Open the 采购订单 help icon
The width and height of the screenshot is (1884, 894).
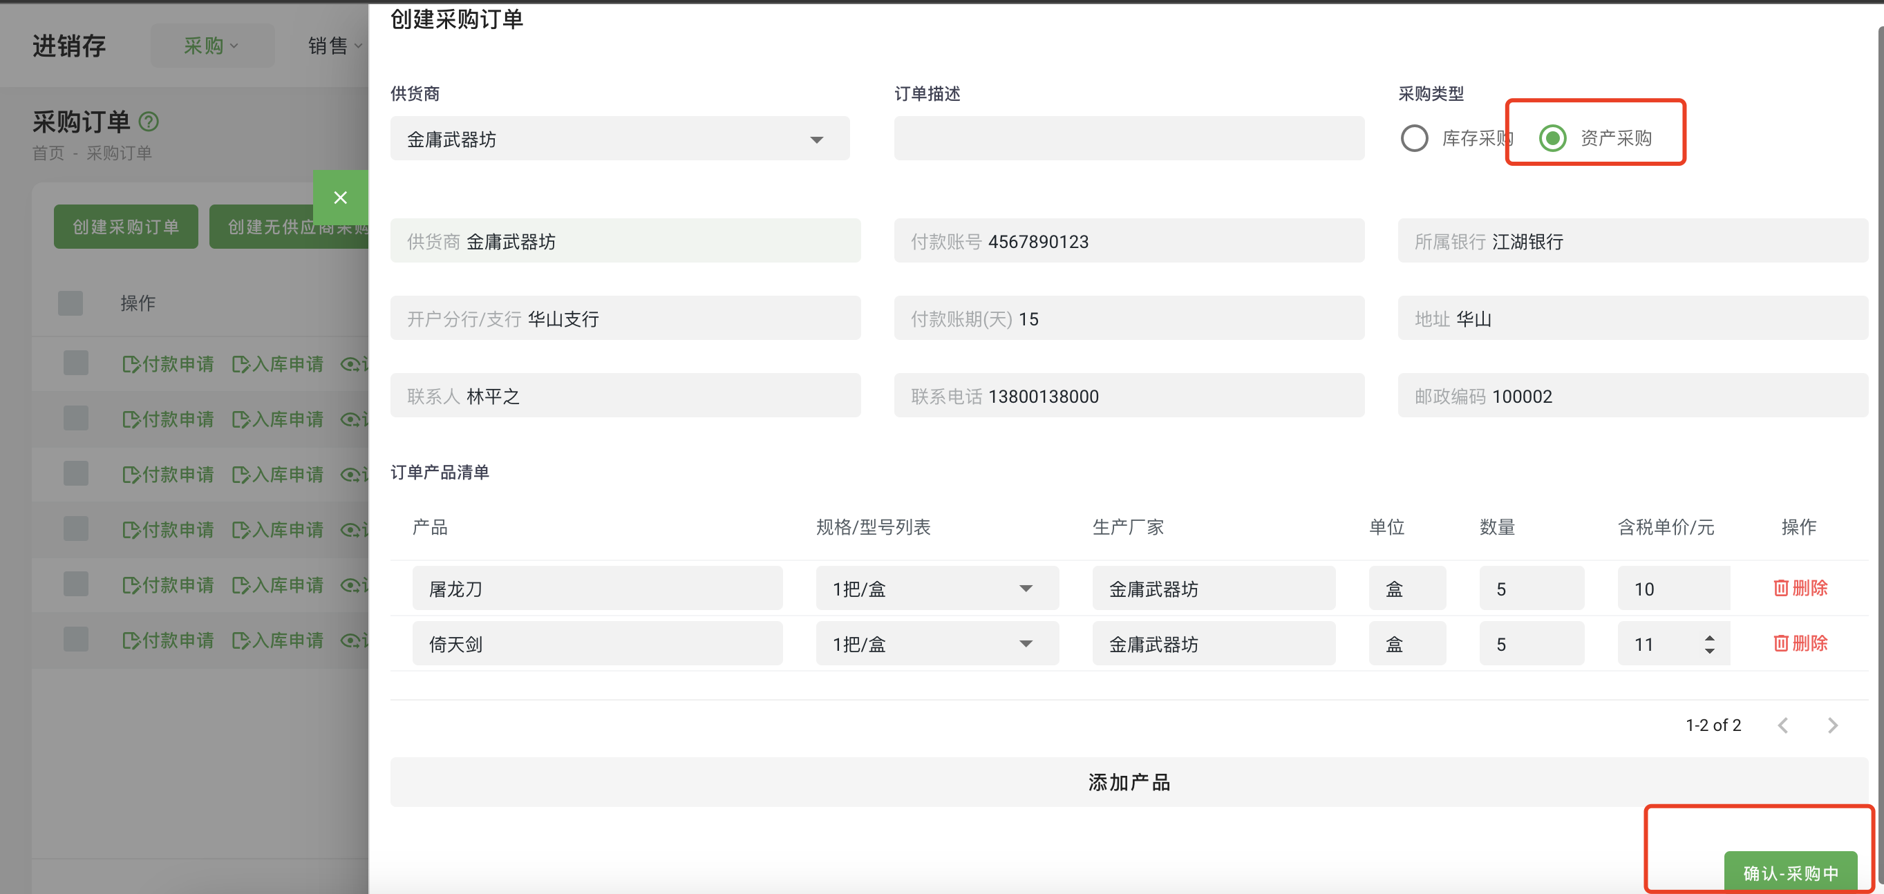pyautogui.click(x=149, y=122)
